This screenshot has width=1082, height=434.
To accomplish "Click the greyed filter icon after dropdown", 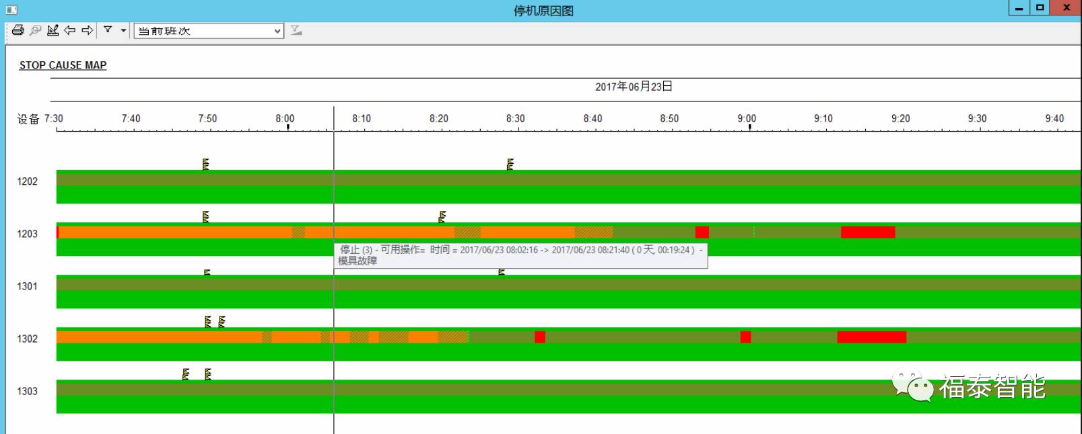I will tap(296, 30).
